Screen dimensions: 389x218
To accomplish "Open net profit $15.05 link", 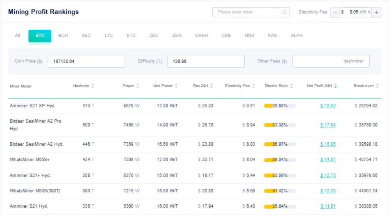I will [x=328, y=144].
